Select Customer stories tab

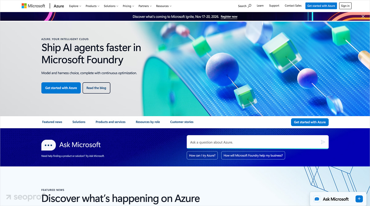(x=182, y=122)
